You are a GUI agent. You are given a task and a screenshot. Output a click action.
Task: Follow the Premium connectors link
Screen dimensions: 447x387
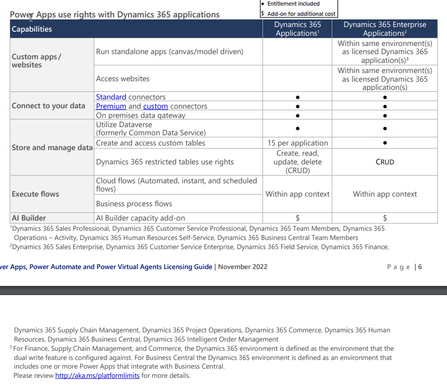click(111, 106)
